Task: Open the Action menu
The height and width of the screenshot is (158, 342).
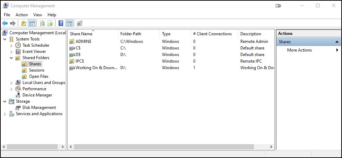Action: 22,15
